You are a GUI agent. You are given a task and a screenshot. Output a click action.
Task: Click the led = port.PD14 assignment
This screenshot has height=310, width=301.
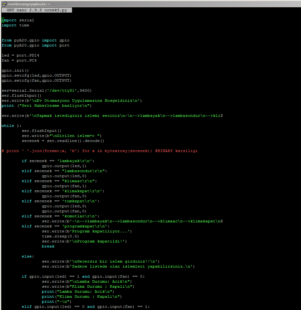20,55
